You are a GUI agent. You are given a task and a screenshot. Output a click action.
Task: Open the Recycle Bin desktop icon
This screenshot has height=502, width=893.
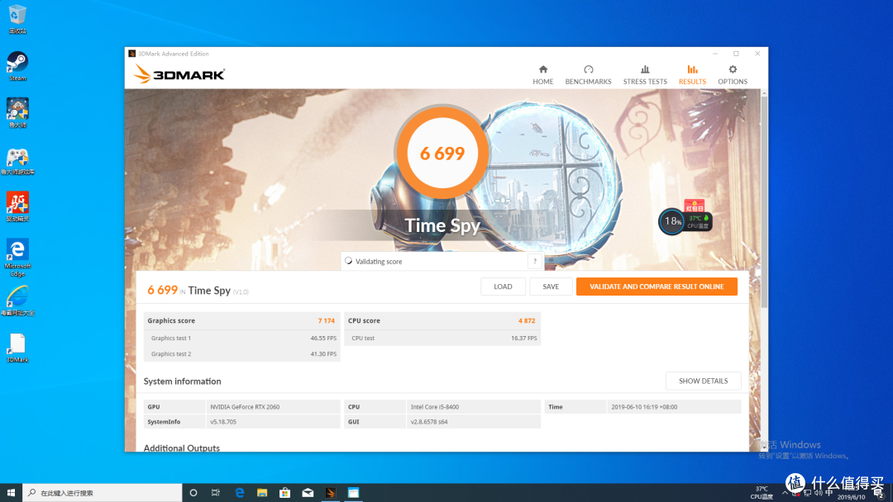[x=17, y=19]
